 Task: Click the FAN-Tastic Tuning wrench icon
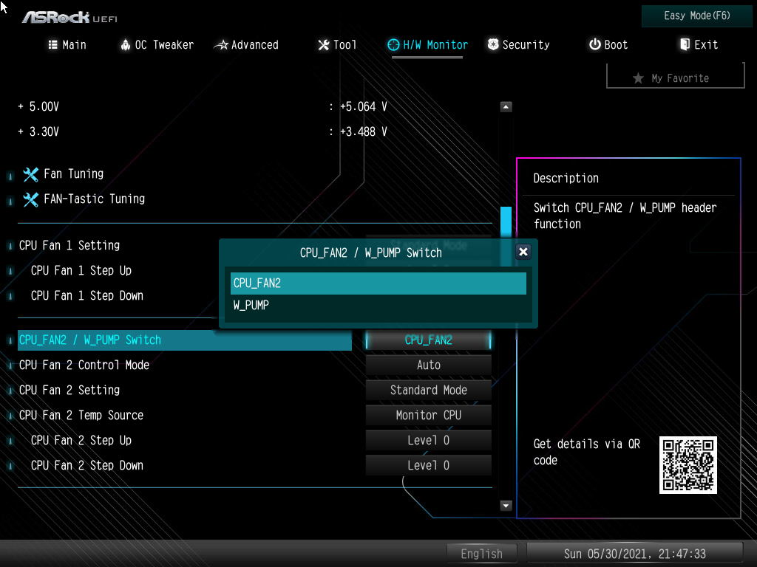click(30, 199)
